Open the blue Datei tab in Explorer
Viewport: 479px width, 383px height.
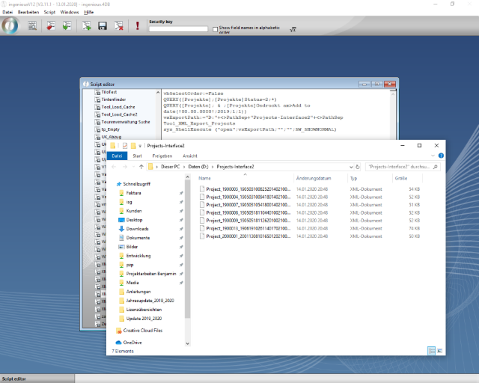click(116, 156)
